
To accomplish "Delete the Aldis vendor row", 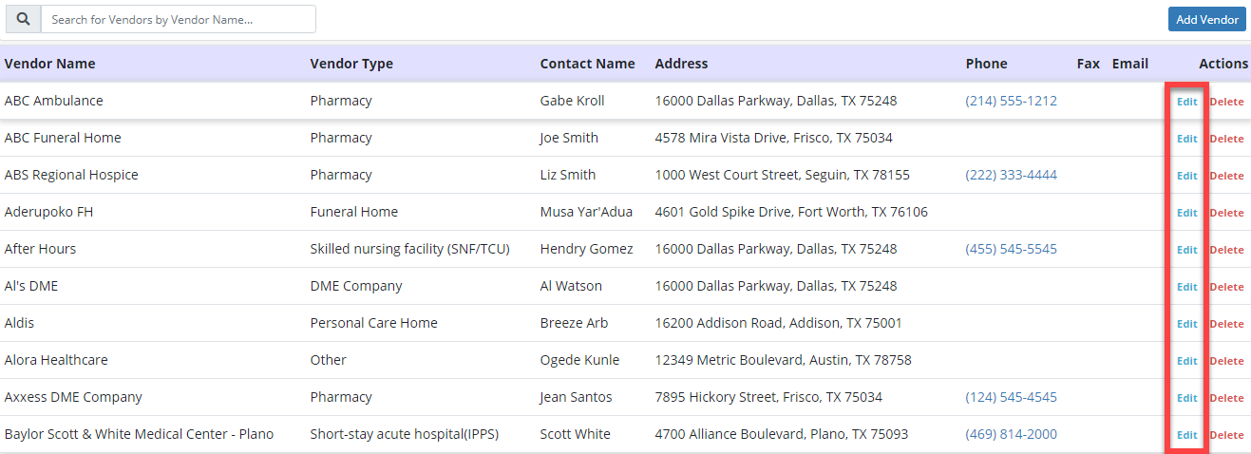I will 1226,324.
